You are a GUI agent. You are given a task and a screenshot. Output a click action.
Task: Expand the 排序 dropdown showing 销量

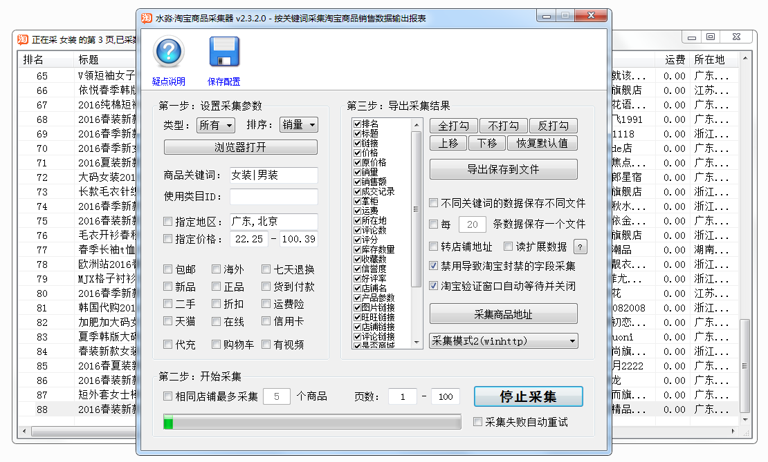click(x=298, y=125)
